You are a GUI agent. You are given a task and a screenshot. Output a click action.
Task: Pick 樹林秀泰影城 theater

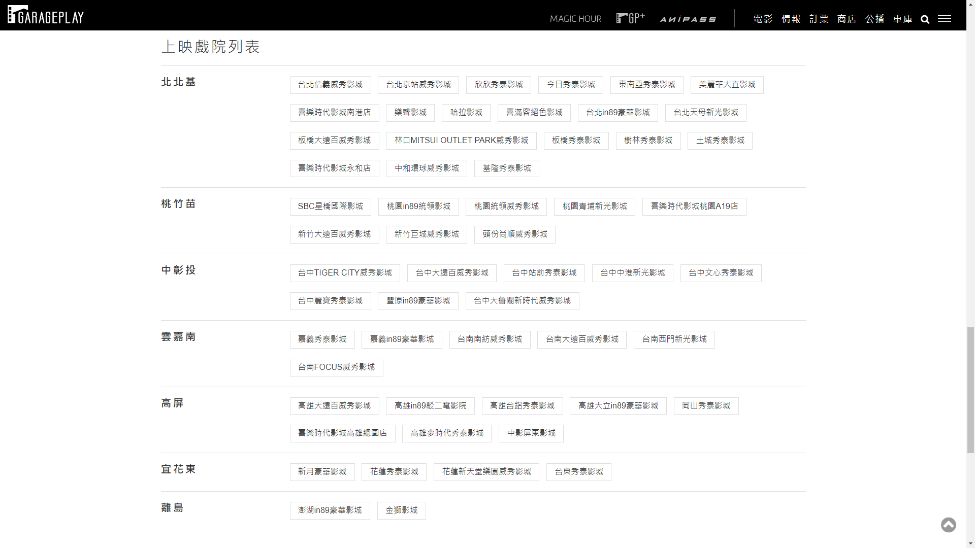(648, 141)
